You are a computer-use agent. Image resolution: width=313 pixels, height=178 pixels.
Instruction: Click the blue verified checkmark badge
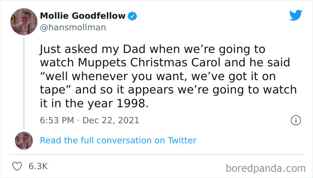tap(132, 16)
